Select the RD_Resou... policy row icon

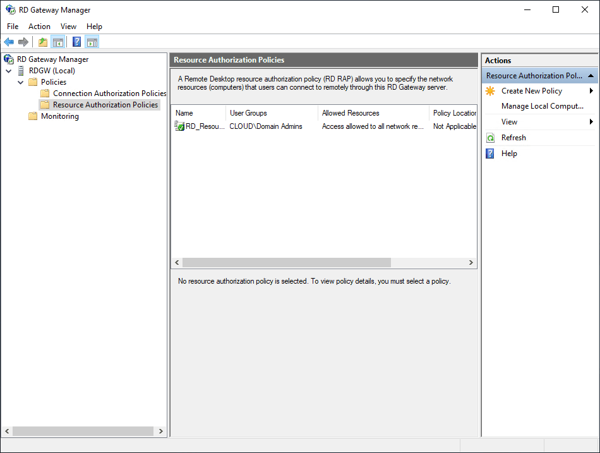coord(179,126)
